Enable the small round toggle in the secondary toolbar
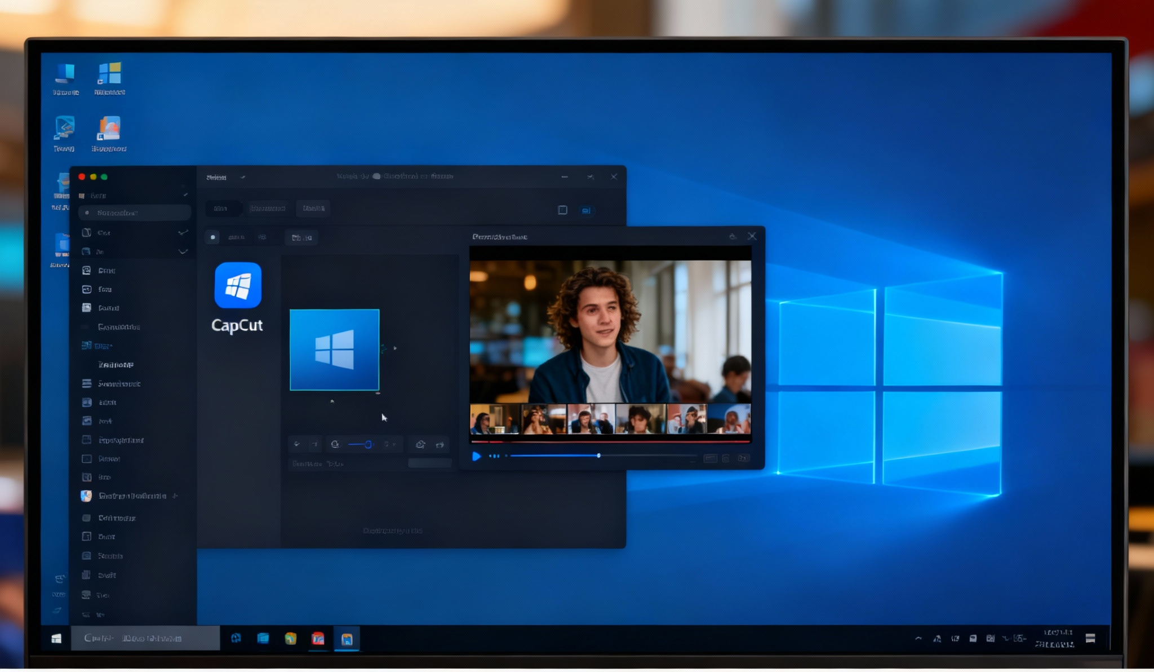This screenshot has width=1154, height=672. (212, 237)
